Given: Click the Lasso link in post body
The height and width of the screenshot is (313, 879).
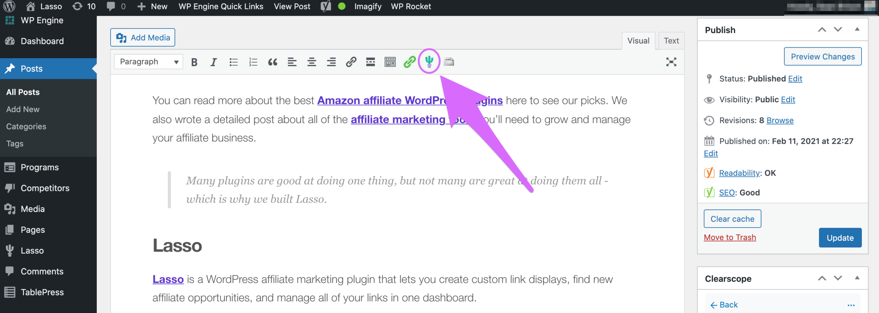Looking at the screenshot, I should [168, 279].
